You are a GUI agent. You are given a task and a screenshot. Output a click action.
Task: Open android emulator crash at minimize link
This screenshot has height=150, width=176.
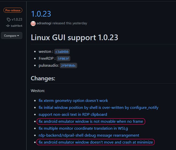[x=96, y=142]
